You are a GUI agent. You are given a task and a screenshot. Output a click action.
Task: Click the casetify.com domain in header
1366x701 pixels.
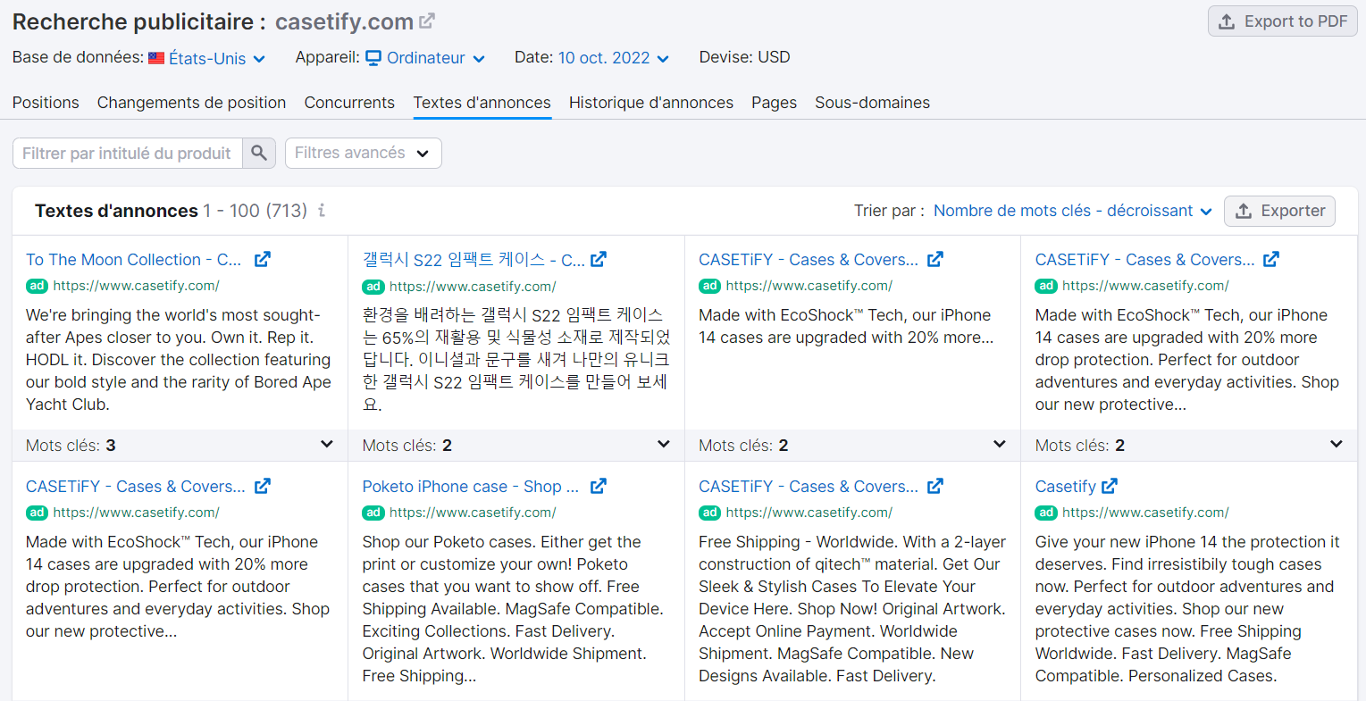pyautogui.click(x=344, y=21)
